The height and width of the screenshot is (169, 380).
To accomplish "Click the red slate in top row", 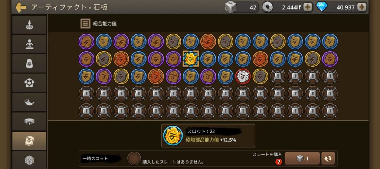I will (208, 42).
